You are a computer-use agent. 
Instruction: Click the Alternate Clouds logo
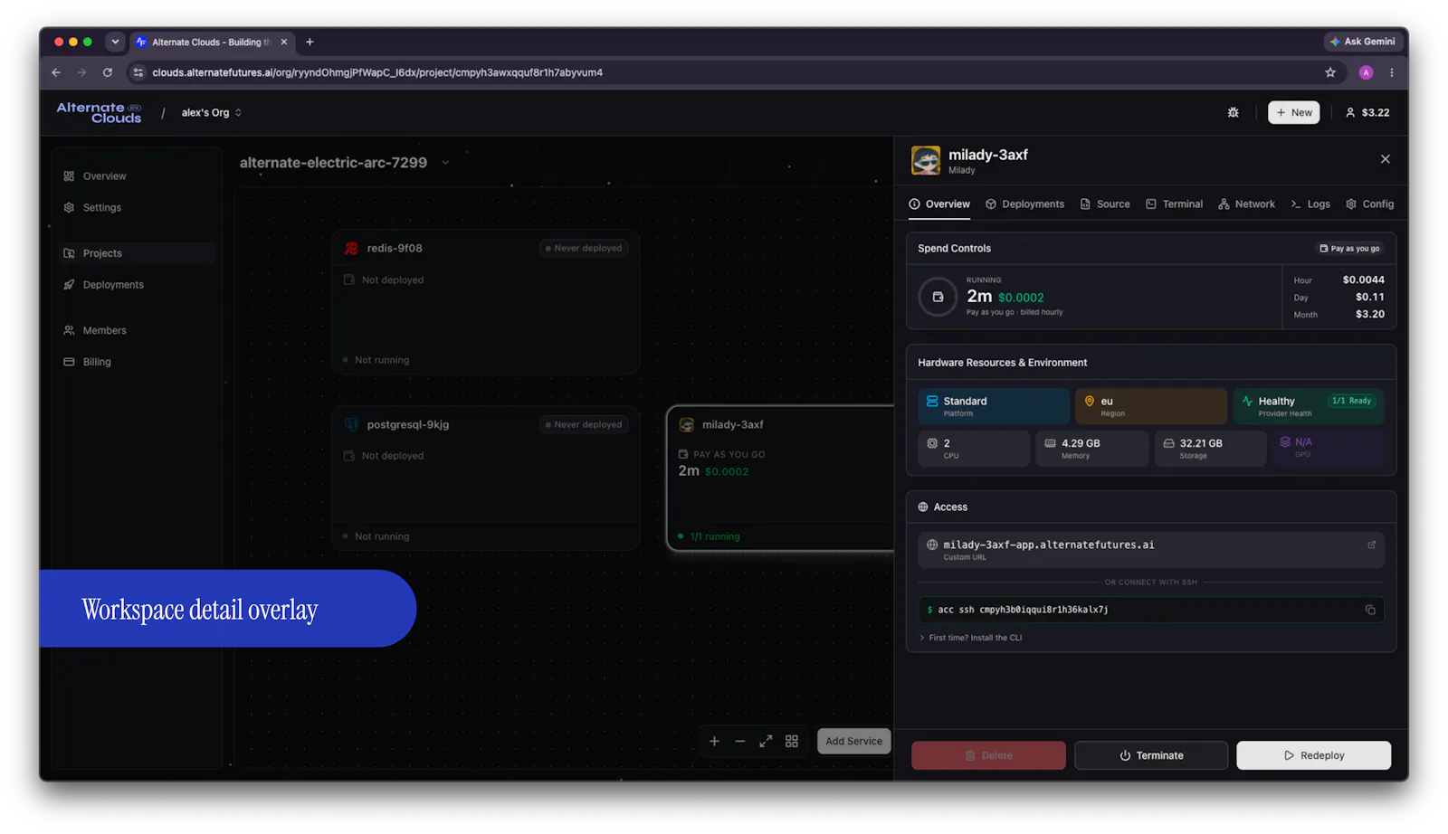pyautogui.click(x=99, y=112)
